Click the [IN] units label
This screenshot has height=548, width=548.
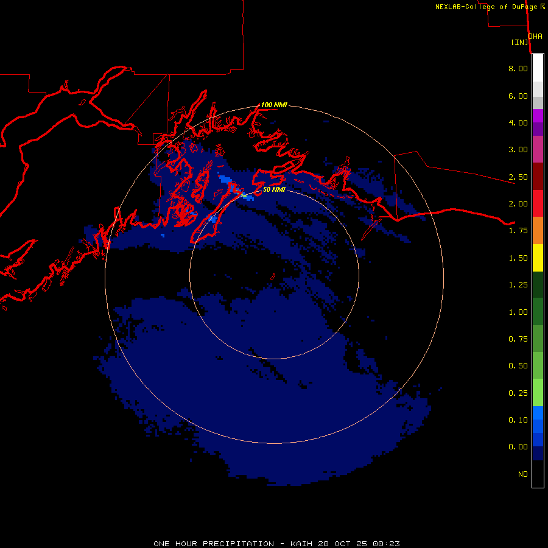tap(520, 42)
